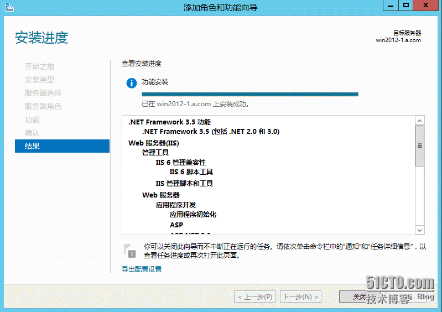Click the IIS 6 脚本工具 entry

point(191,172)
